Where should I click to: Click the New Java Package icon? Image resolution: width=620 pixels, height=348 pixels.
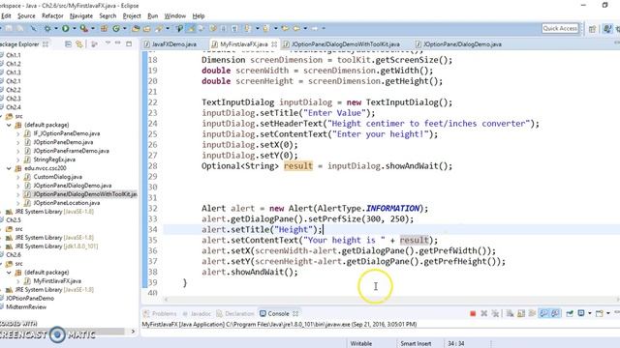point(104,28)
